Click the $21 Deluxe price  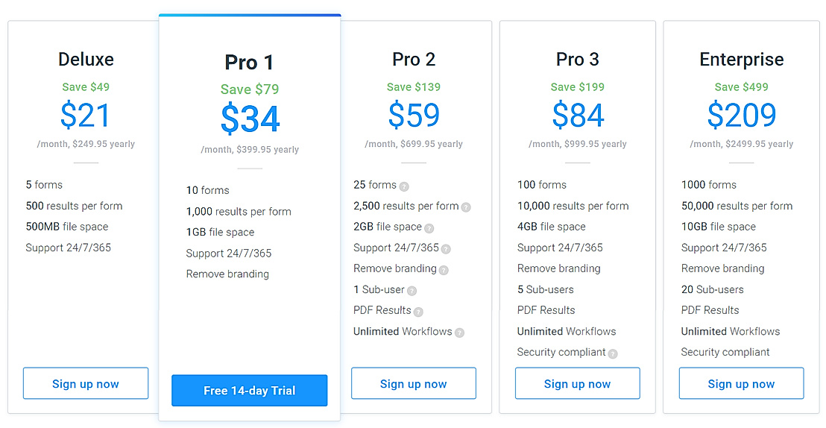pos(86,116)
